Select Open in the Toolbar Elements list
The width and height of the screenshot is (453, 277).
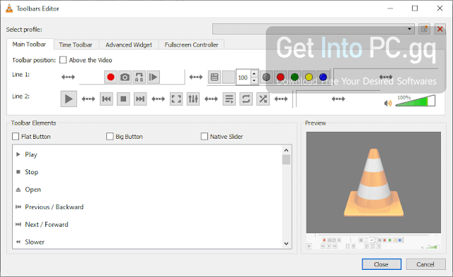tap(147, 189)
